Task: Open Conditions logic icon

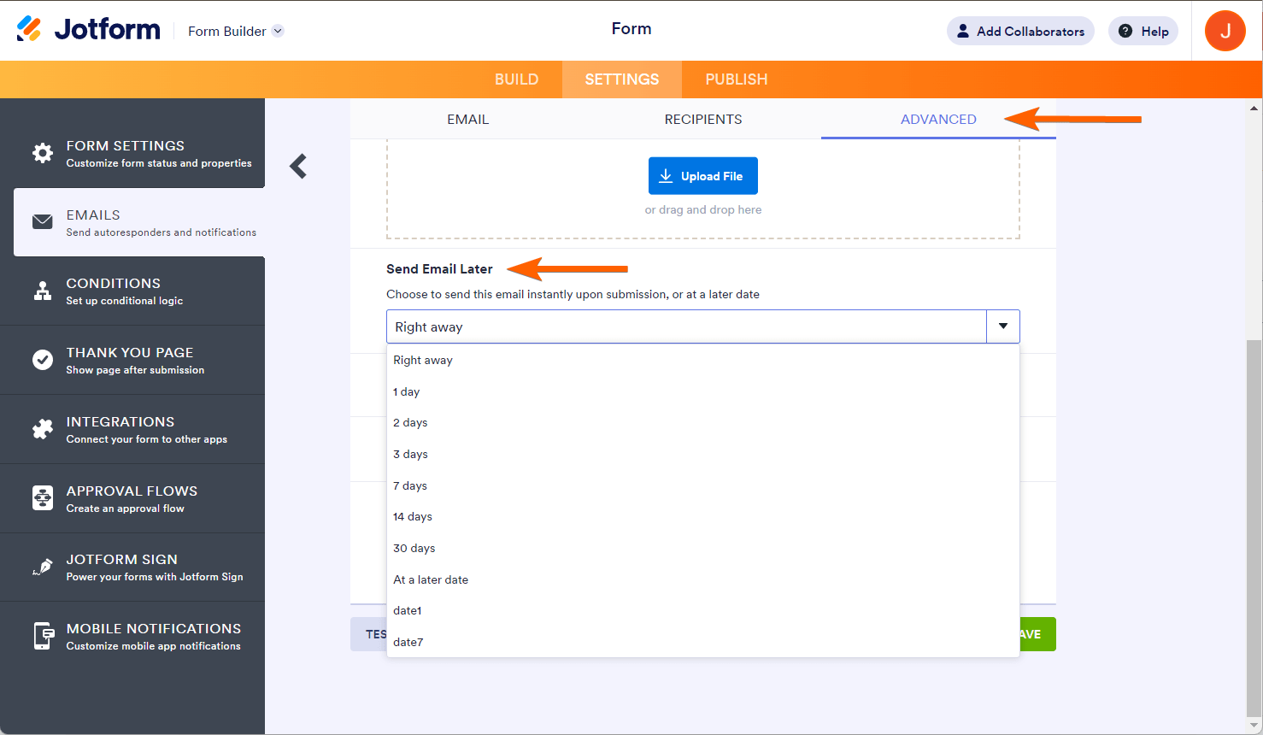Action: click(x=43, y=291)
